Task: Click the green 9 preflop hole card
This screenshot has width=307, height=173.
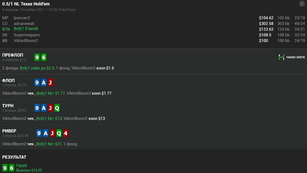Action: pyautogui.click(x=37, y=57)
